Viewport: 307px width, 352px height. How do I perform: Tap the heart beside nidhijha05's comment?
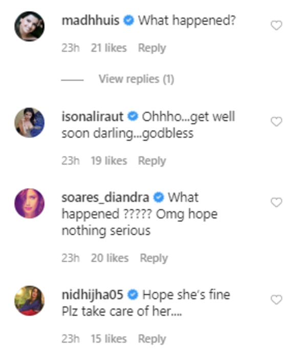coord(276,300)
